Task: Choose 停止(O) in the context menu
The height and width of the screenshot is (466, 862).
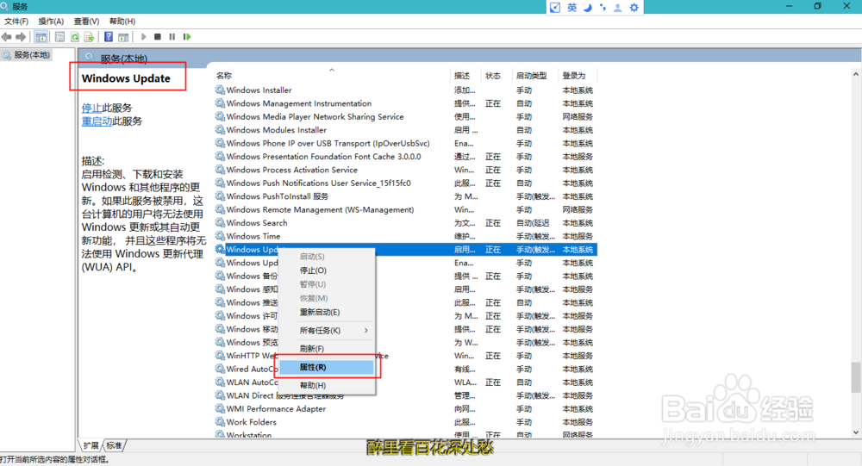Action: [327, 270]
